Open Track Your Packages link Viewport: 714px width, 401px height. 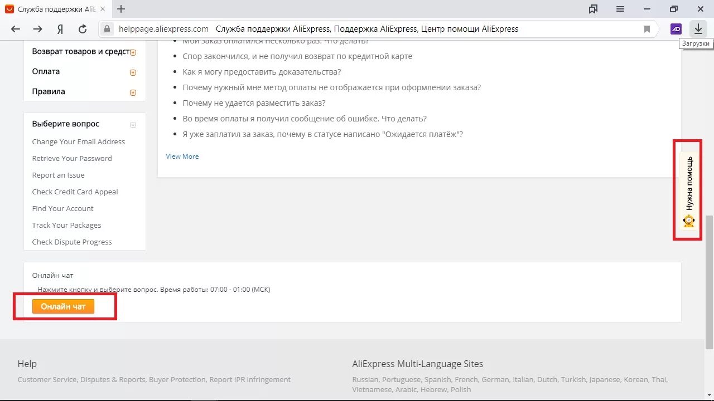coord(67,225)
